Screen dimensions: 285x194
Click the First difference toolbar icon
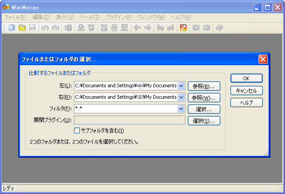[x=104, y=28]
